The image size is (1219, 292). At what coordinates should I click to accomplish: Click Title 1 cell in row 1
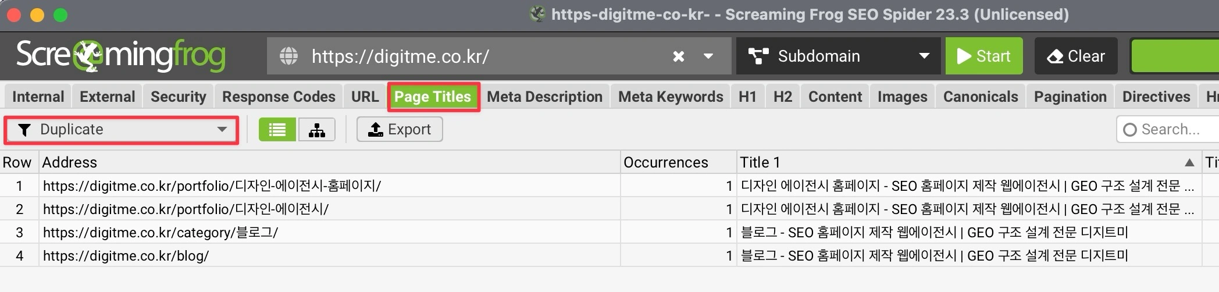969,186
